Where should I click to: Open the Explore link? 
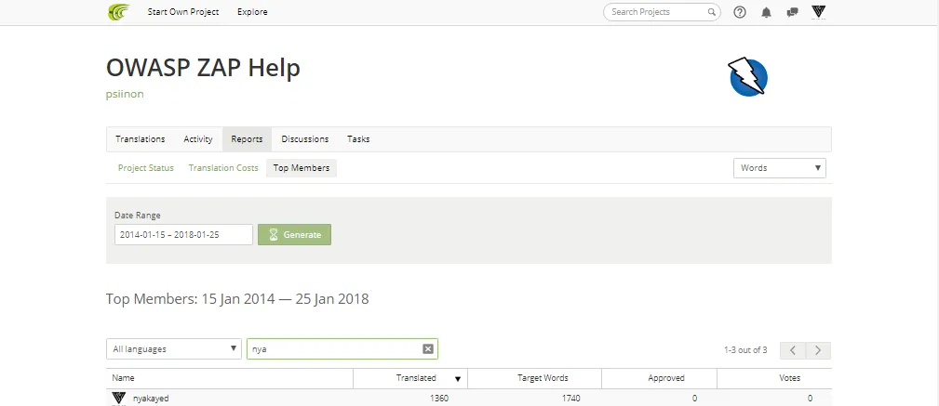point(252,12)
